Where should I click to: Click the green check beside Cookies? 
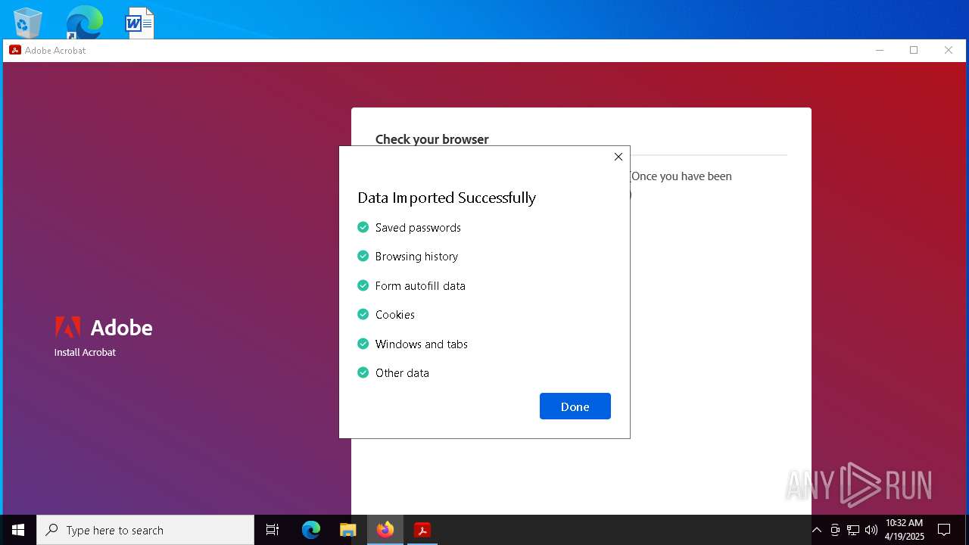coord(363,314)
